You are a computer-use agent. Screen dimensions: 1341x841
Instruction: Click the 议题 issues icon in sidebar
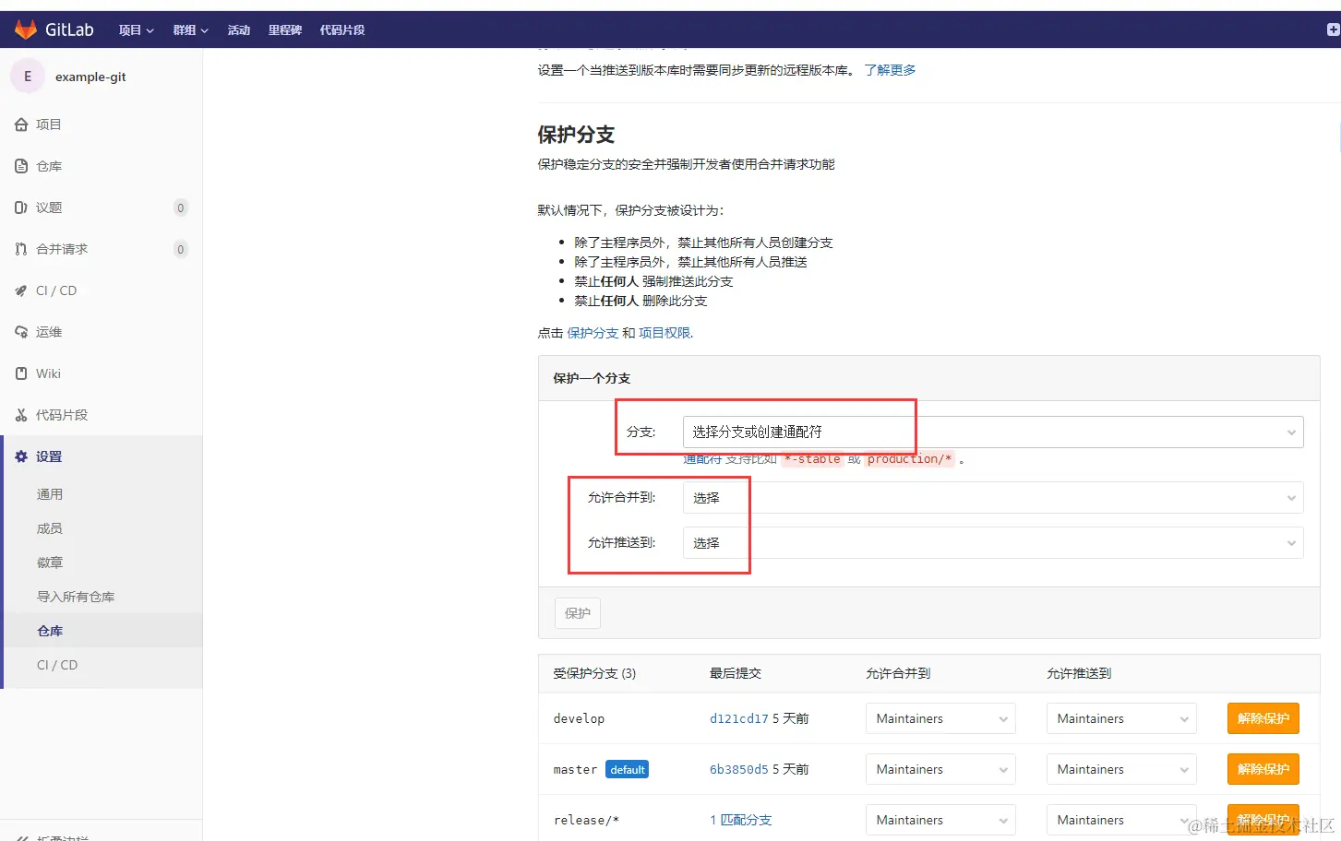(x=21, y=207)
